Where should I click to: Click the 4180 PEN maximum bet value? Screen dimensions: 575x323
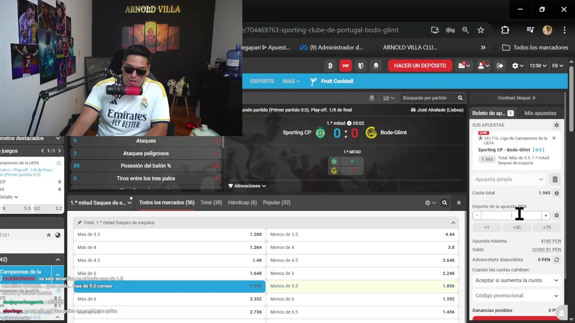pyautogui.click(x=551, y=241)
